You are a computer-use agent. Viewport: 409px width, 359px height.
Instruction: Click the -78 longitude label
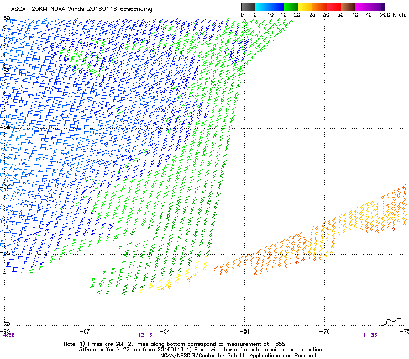click(324, 331)
